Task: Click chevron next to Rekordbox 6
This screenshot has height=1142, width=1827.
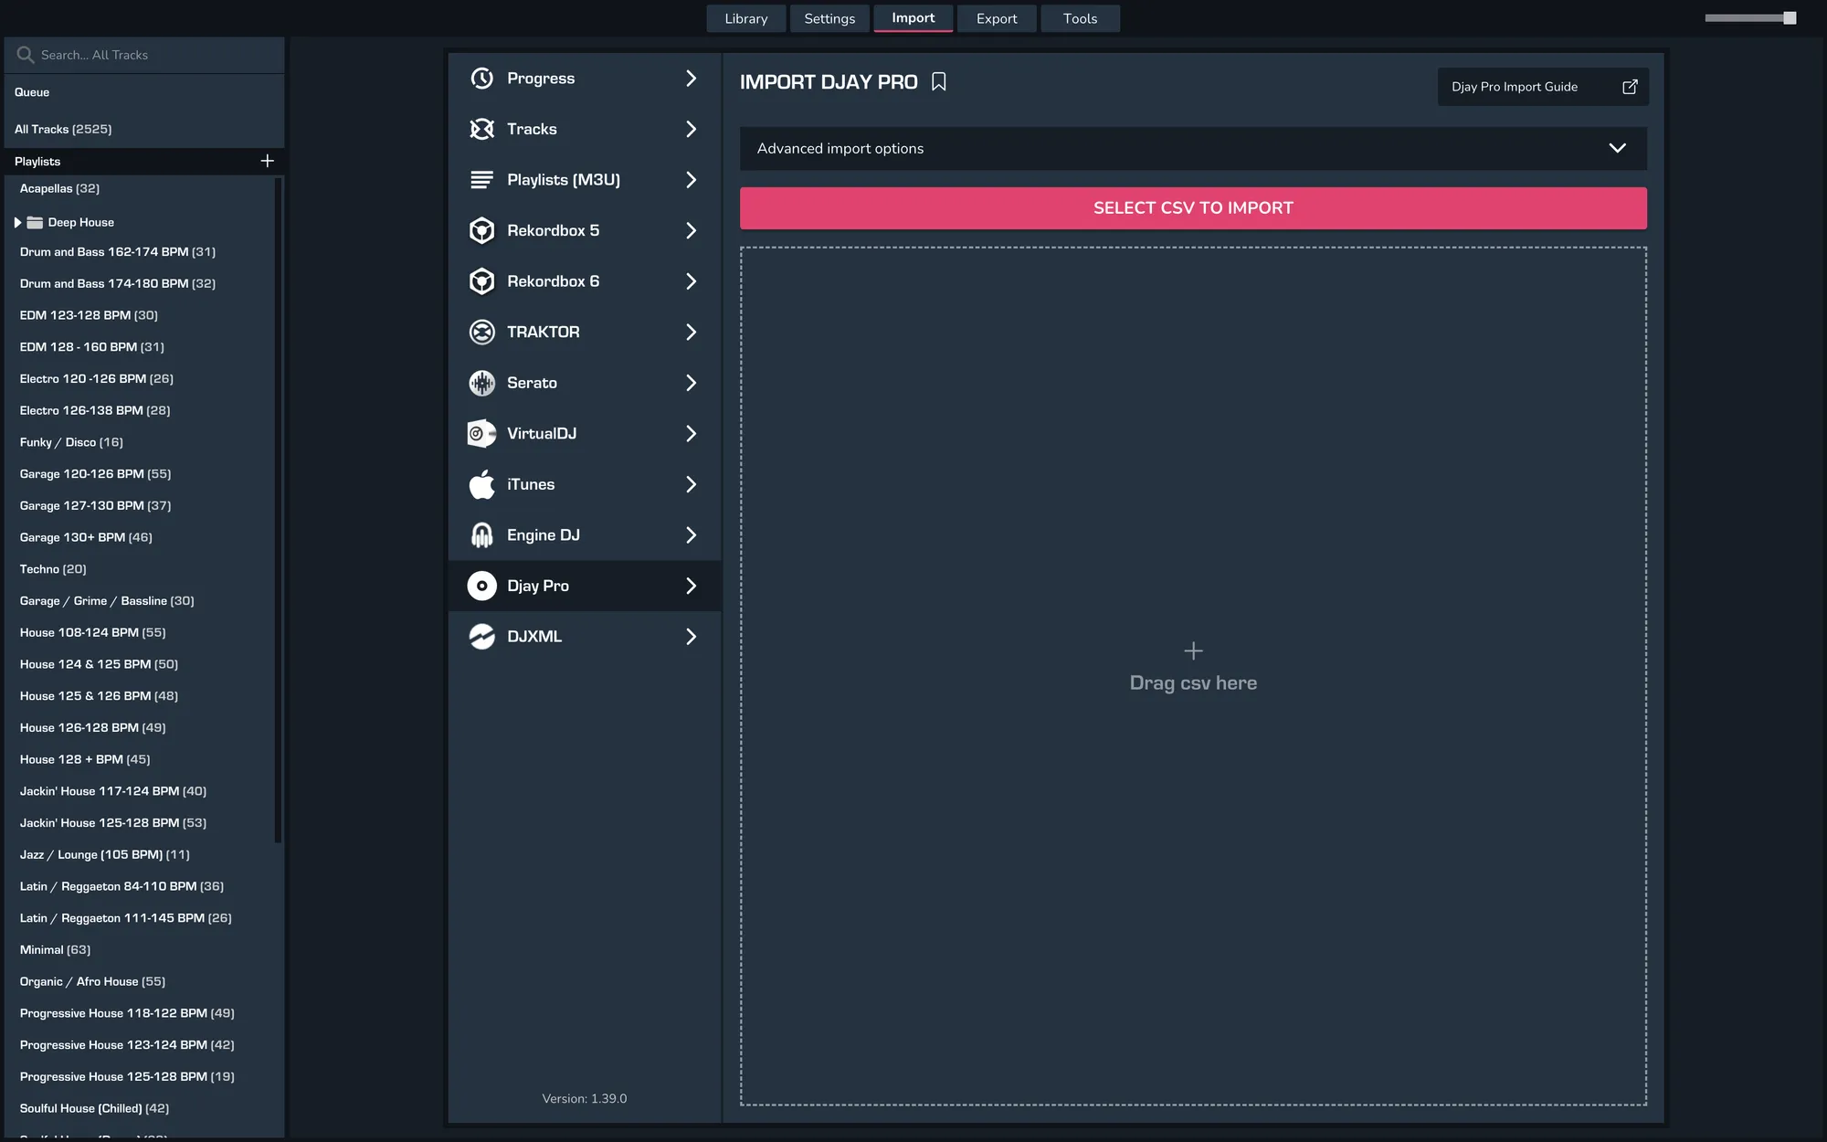Action: [691, 281]
